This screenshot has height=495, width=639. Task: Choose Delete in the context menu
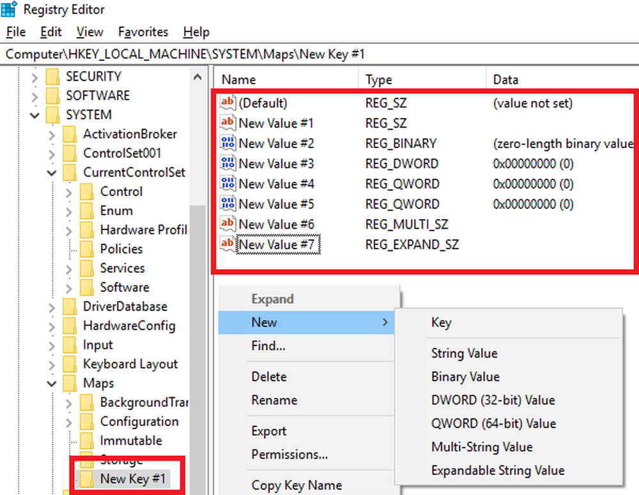[306, 376]
